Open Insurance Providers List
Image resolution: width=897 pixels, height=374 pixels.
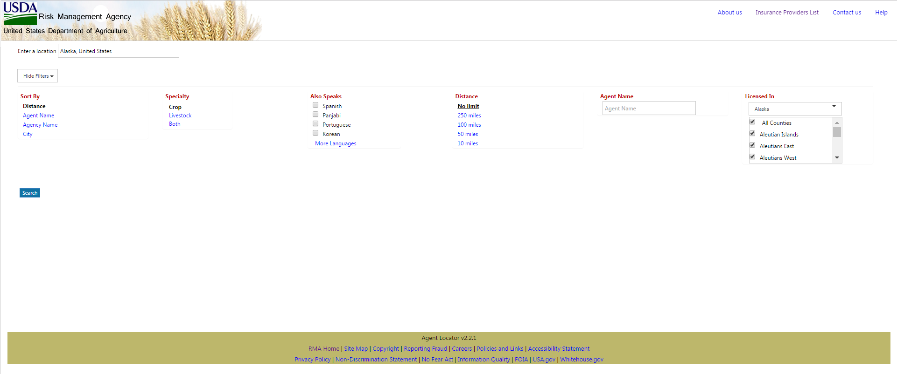tap(787, 13)
